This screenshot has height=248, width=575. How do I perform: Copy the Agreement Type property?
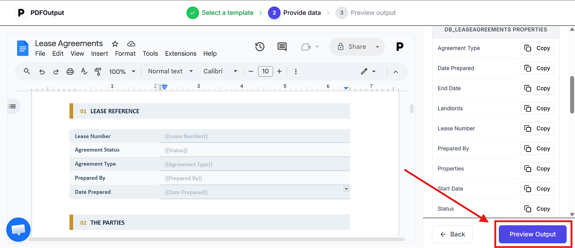point(537,48)
